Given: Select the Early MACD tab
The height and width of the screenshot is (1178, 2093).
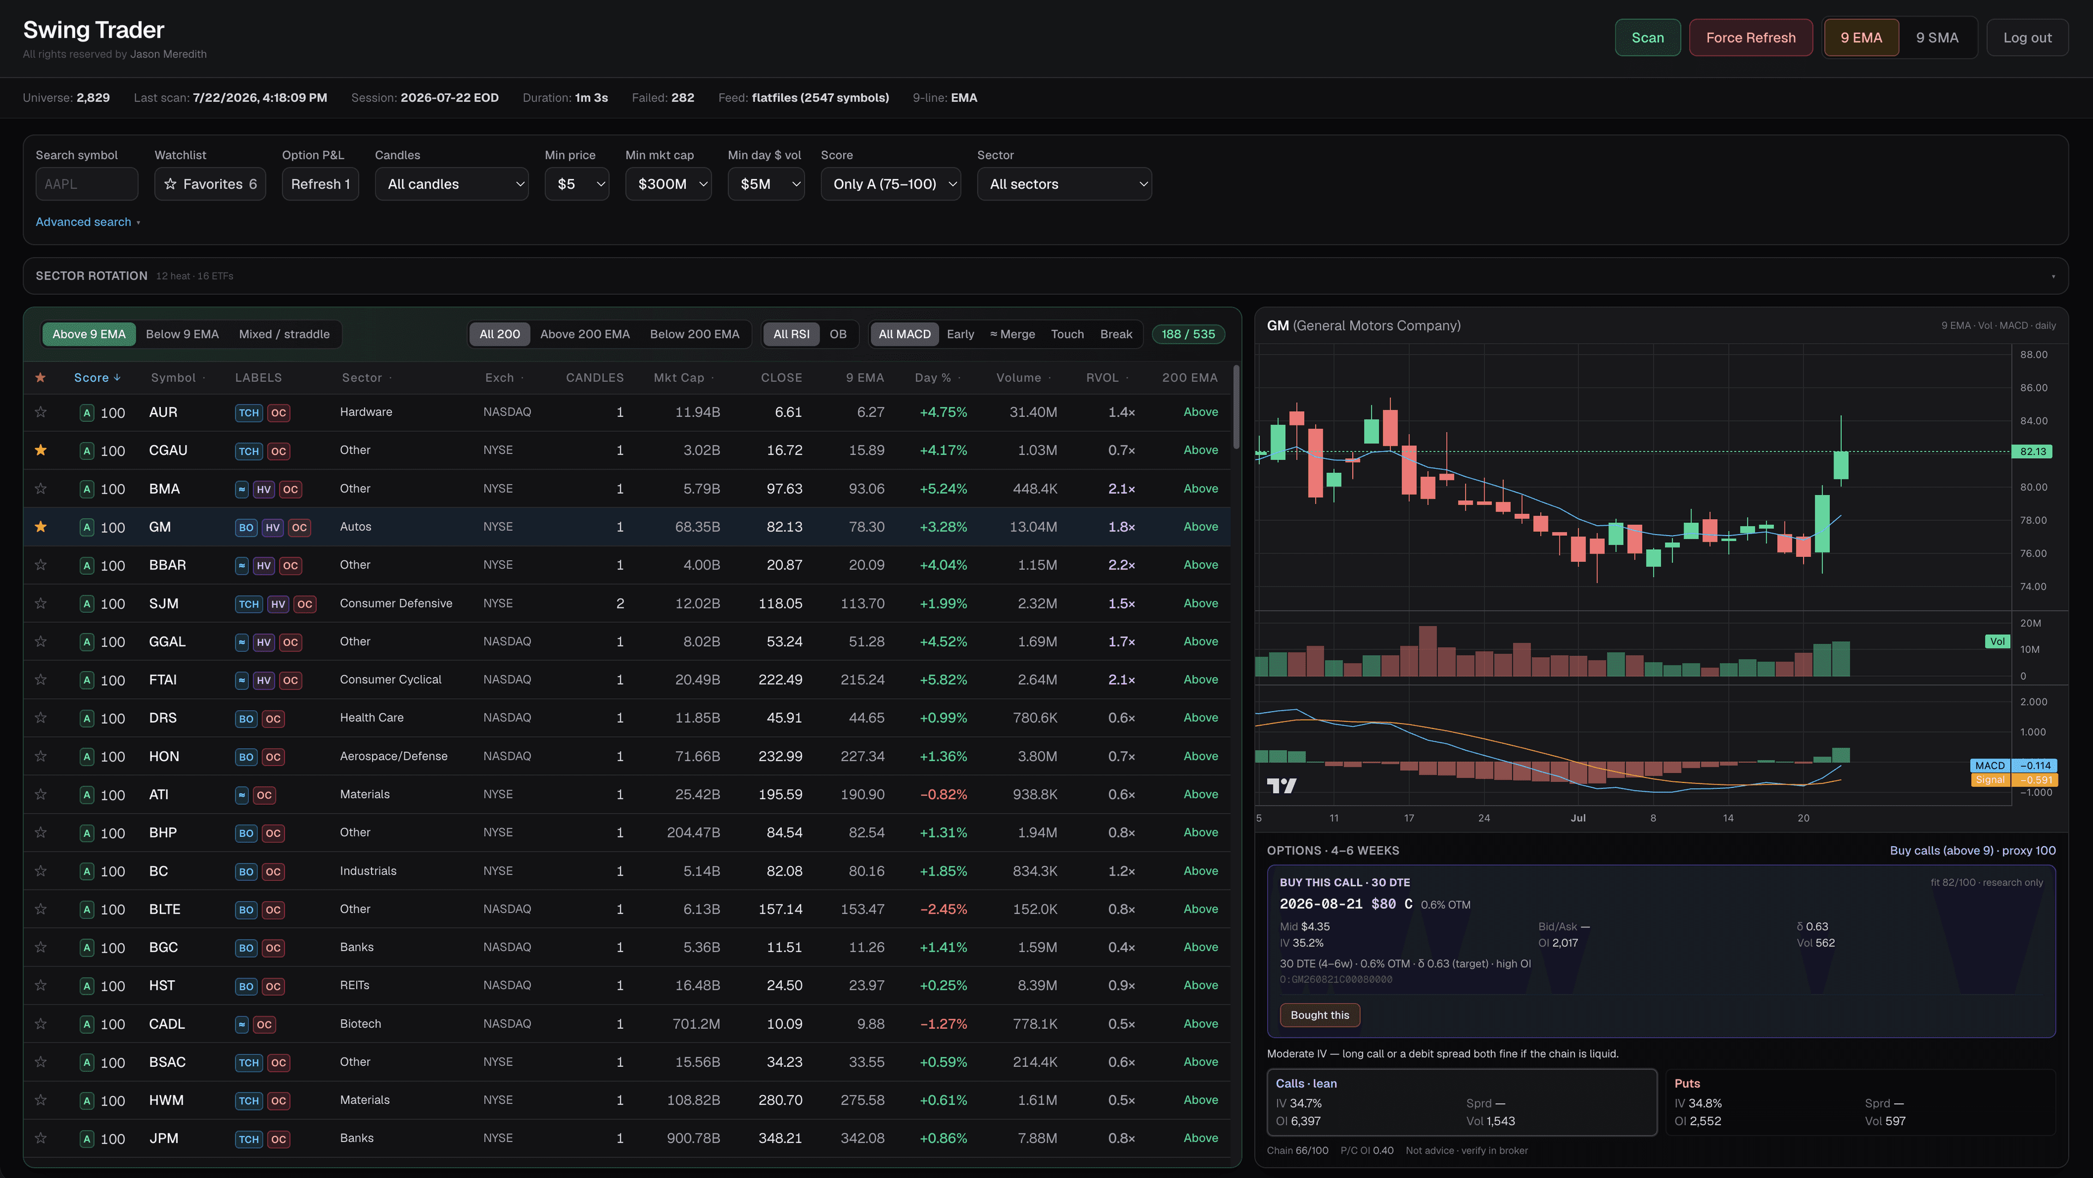Looking at the screenshot, I should [x=960, y=334].
